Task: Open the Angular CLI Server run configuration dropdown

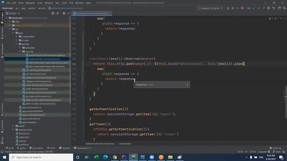Action: tap(210, 8)
